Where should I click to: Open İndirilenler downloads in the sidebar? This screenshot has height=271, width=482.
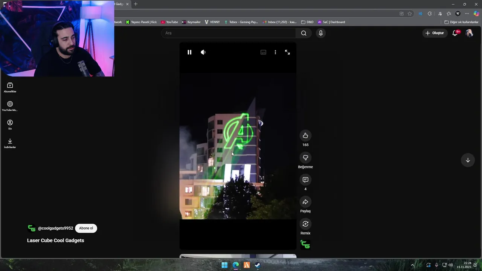coord(10,143)
